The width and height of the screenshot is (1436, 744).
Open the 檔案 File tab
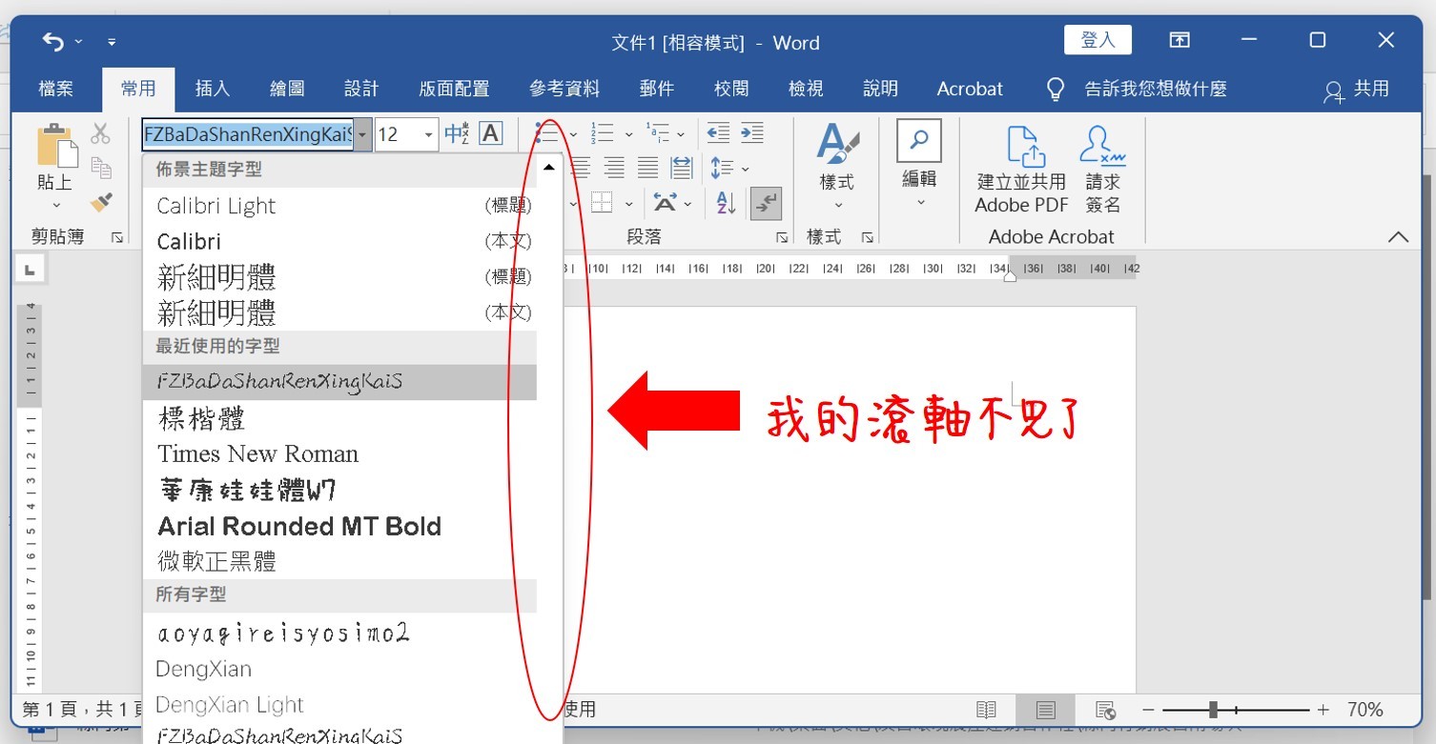click(x=56, y=89)
